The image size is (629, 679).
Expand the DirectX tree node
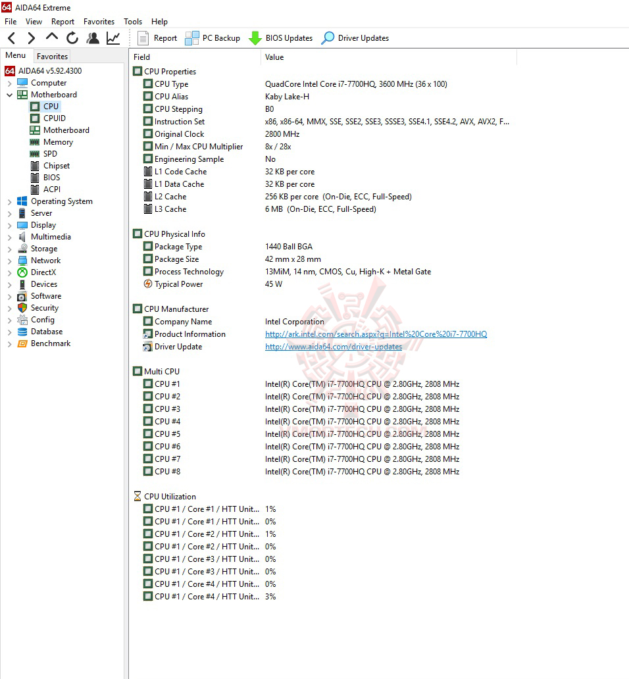[9, 273]
